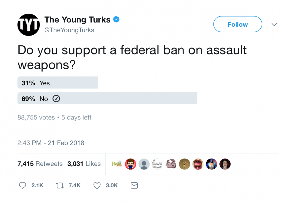Expand the tweet options chevron
This screenshot has width=295, height=203.
coord(274,25)
